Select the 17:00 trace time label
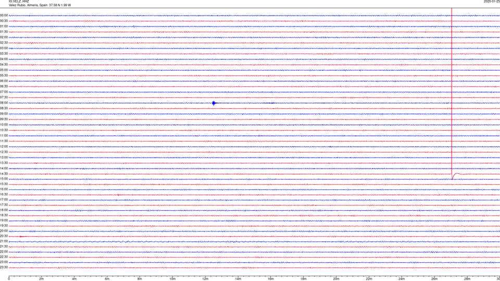Image resolution: width=500 pixels, height=281 pixels. coord(4,199)
